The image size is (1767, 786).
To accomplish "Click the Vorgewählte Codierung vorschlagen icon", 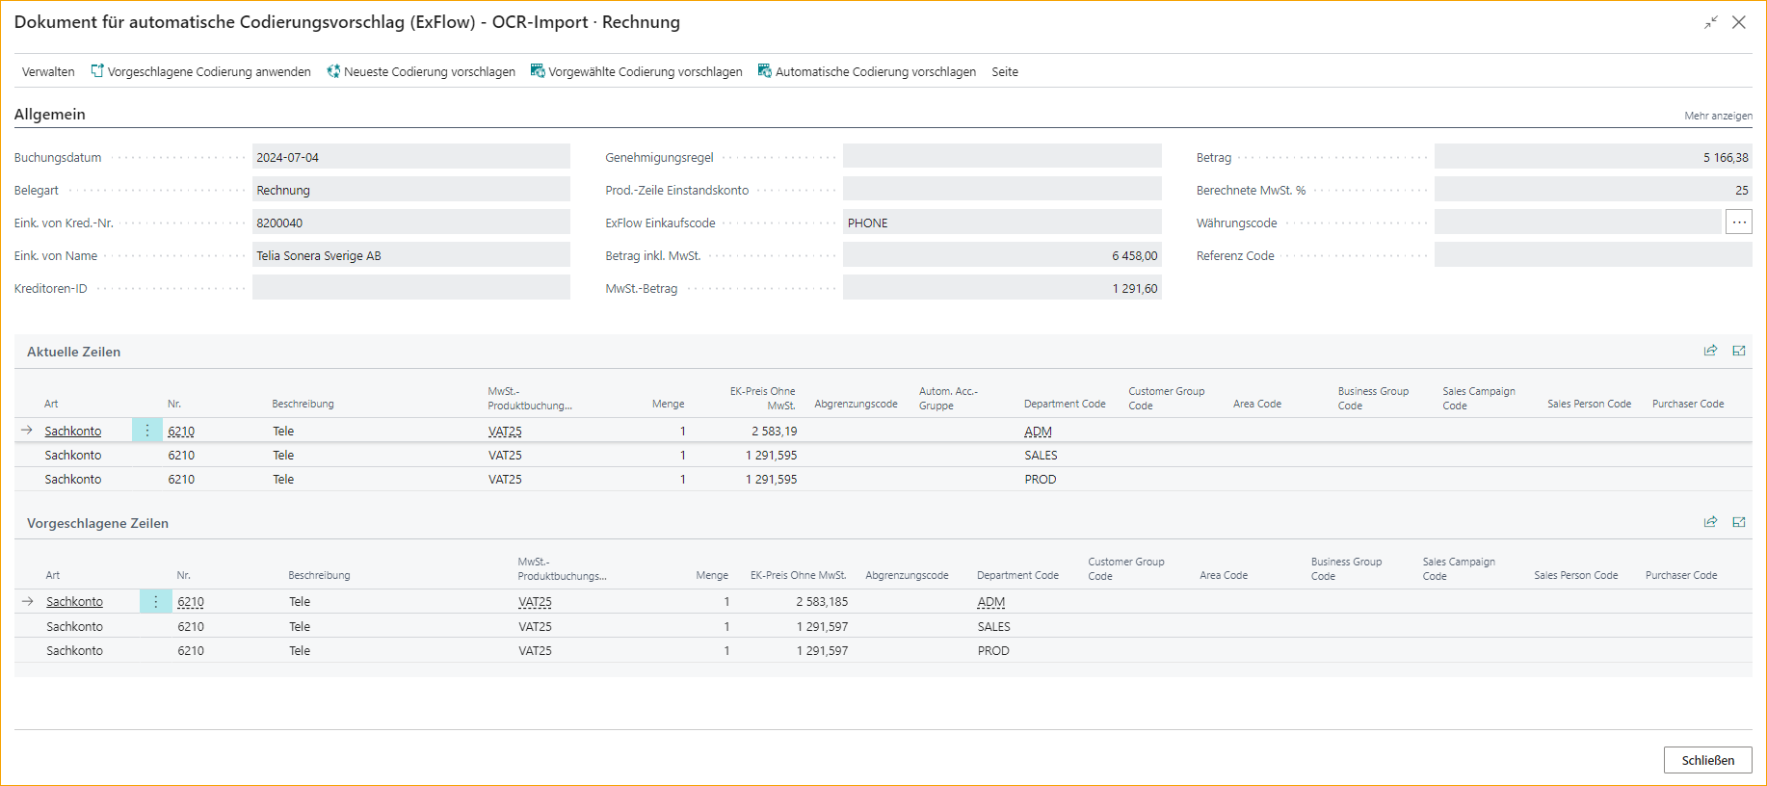I will tap(538, 71).
